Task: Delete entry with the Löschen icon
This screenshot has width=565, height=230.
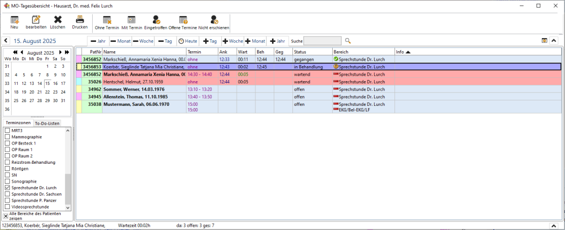Action: pos(57,20)
